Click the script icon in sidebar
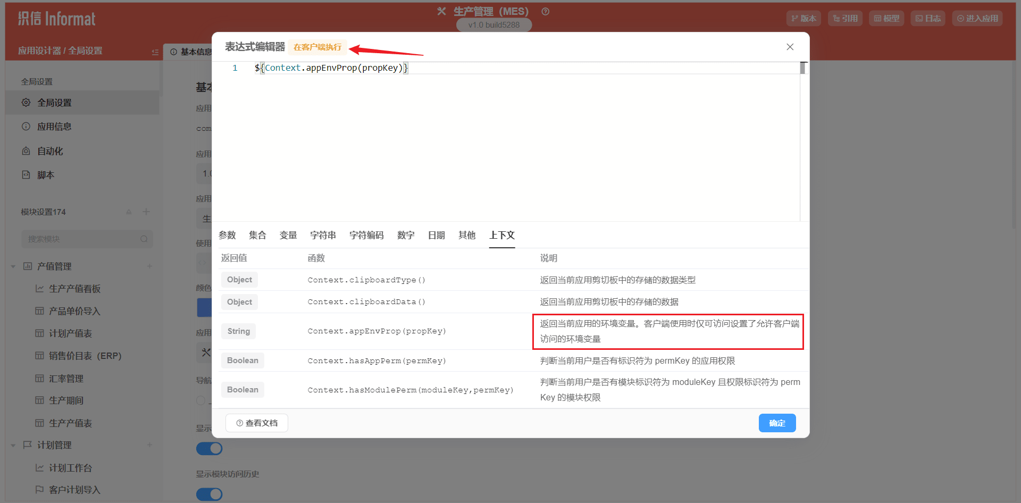 click(26, 175)
